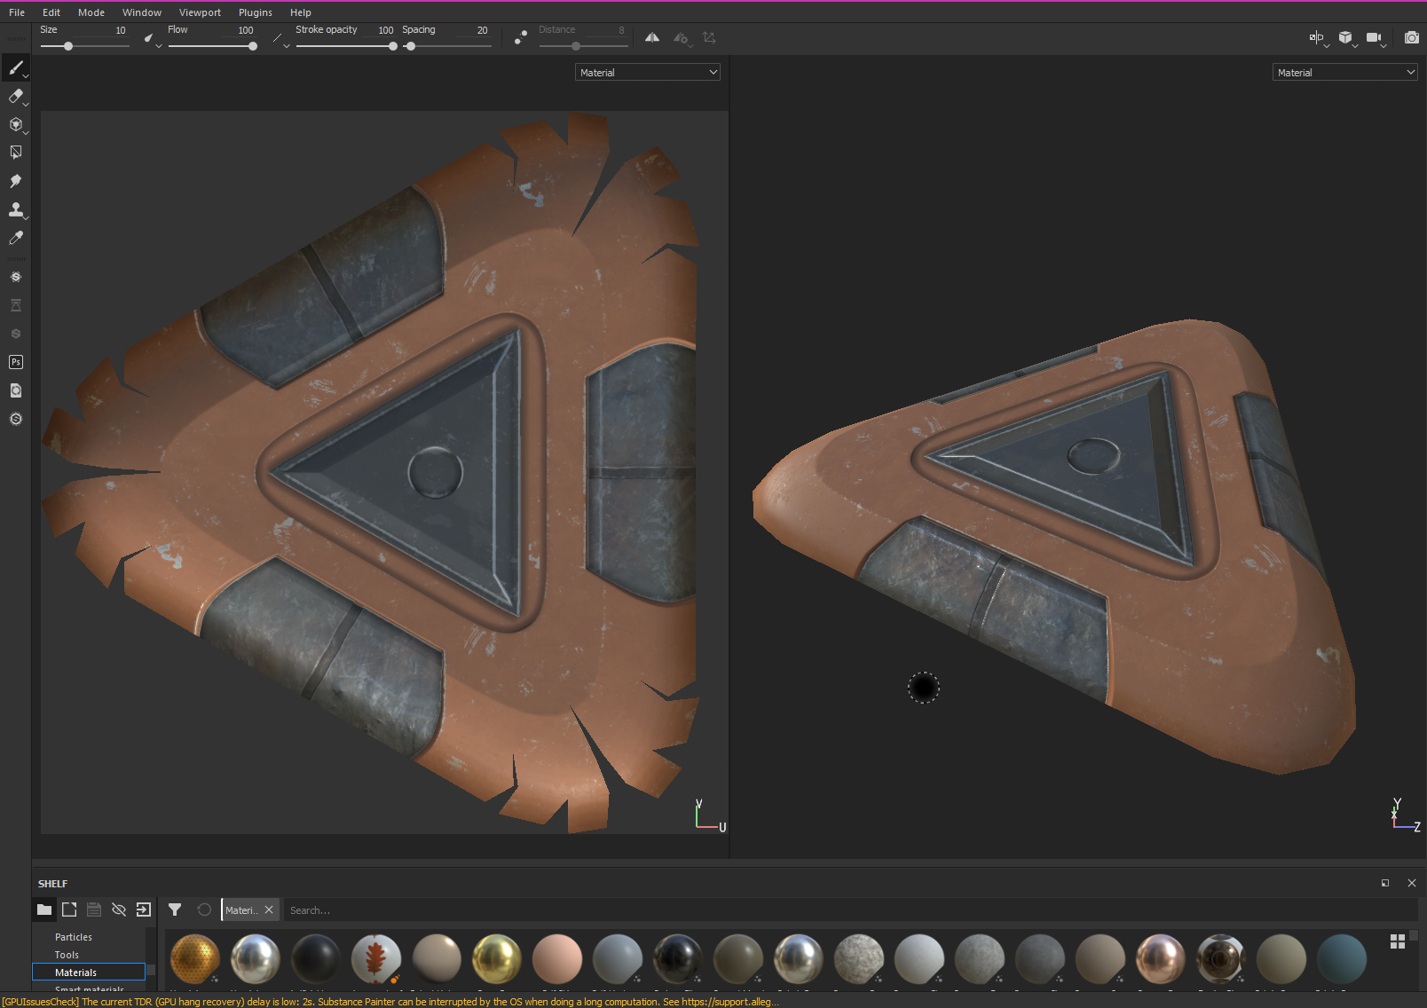Remove the Materials filter tag in shelf

point(269,910)
